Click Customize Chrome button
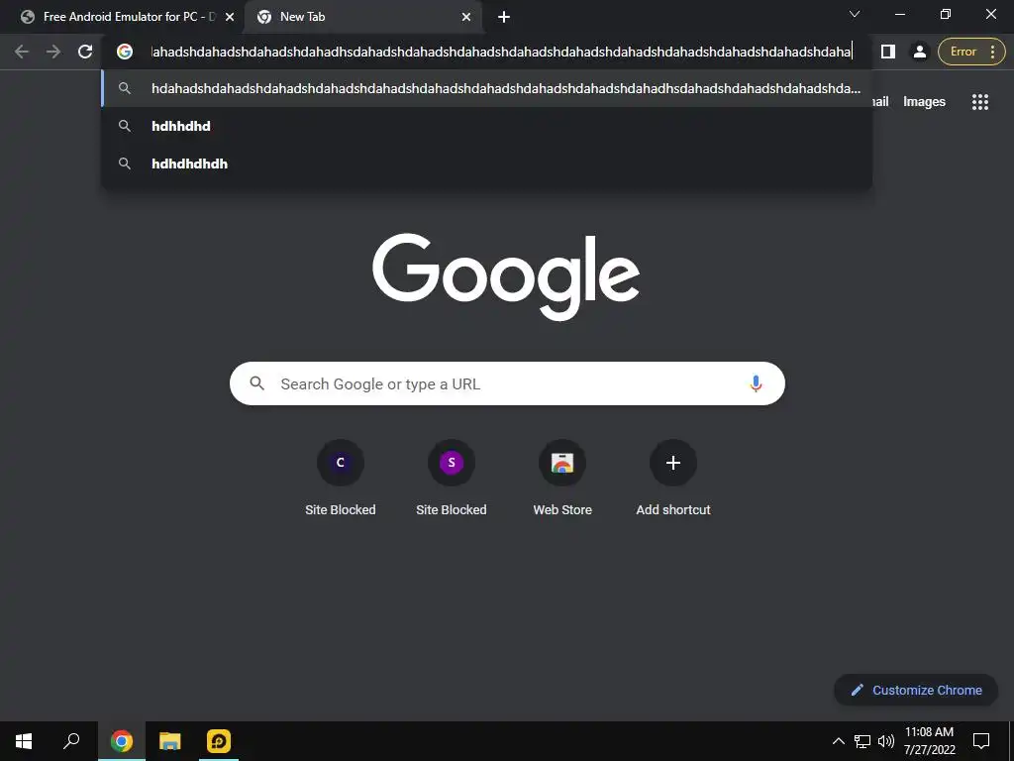This screenshot has width=1014, height=761. [916, 690]
